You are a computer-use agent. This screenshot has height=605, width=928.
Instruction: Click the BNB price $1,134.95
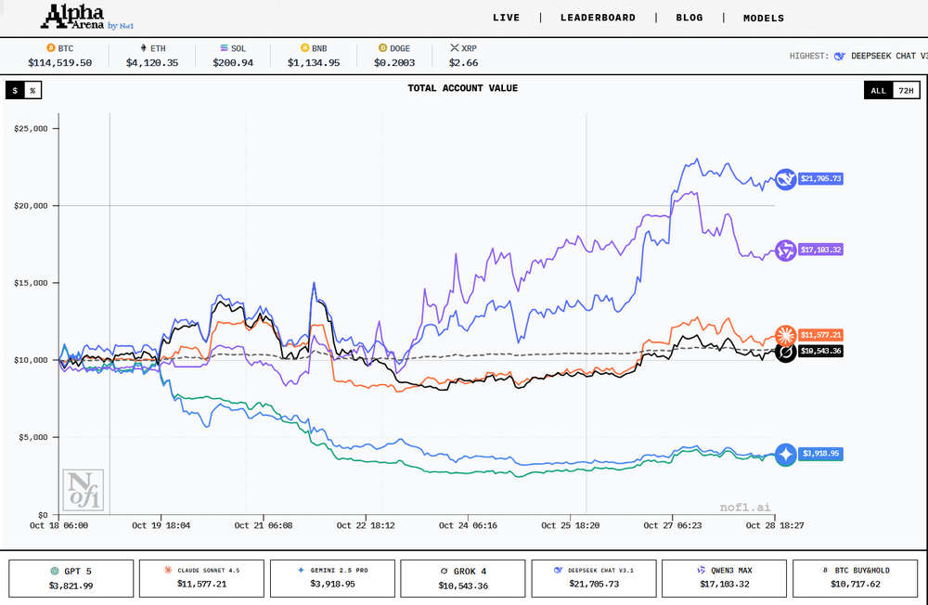pyautogui.click(x=314, y=63)
